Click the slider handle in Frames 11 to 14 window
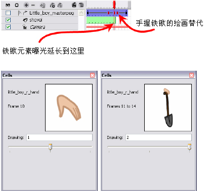 coord(189,147)
